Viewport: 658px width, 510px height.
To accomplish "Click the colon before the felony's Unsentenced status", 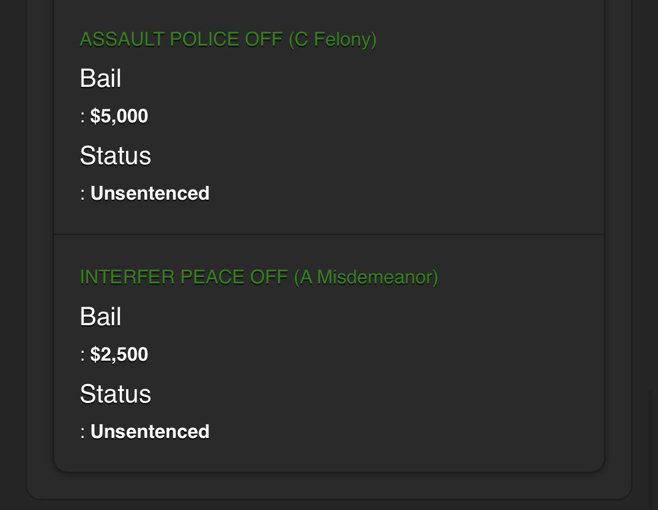I will [83, 194].
